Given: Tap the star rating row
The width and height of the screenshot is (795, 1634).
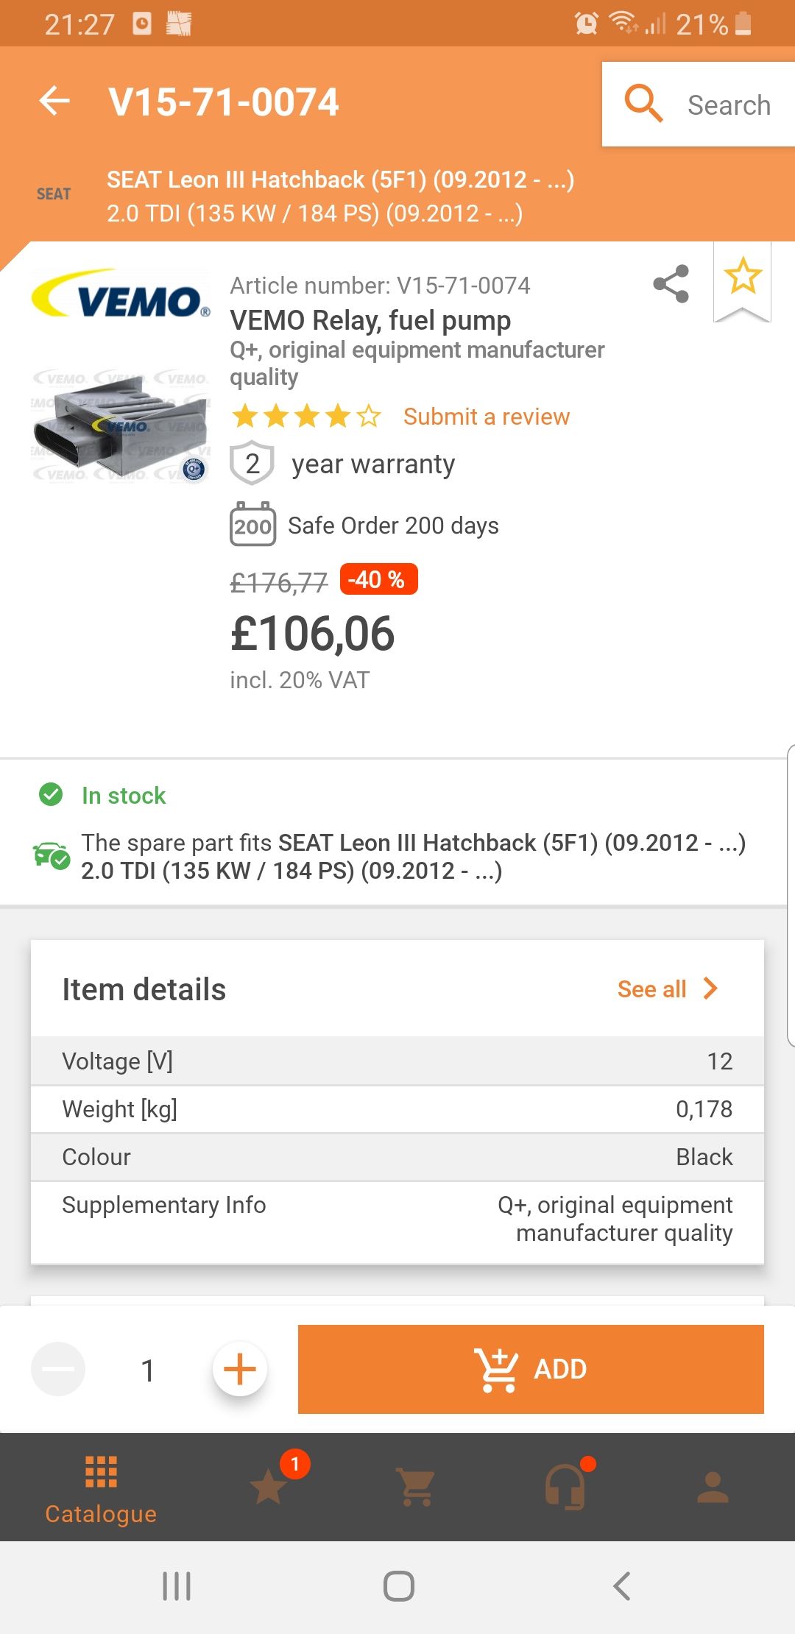Looking at the screenshot, I should tap(306, 417).
